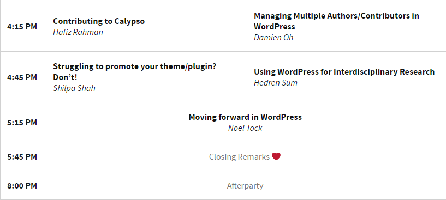Screen dimensions: 446x200
Task: View speaker Damien Oh
Action: tap(273, 37)
